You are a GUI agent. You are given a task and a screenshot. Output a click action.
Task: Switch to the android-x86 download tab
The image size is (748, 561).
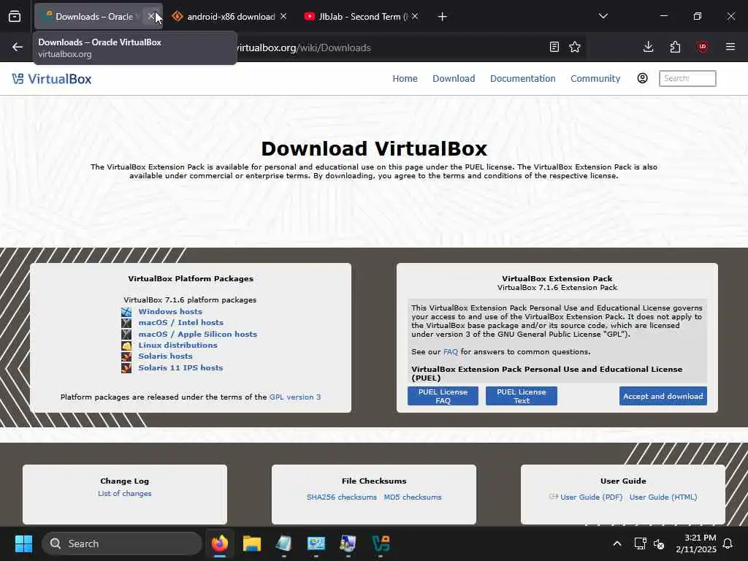[x=224, y=17]
